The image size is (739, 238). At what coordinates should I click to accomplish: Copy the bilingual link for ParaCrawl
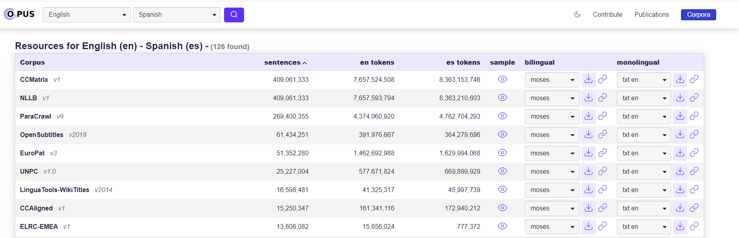(602, 116)
